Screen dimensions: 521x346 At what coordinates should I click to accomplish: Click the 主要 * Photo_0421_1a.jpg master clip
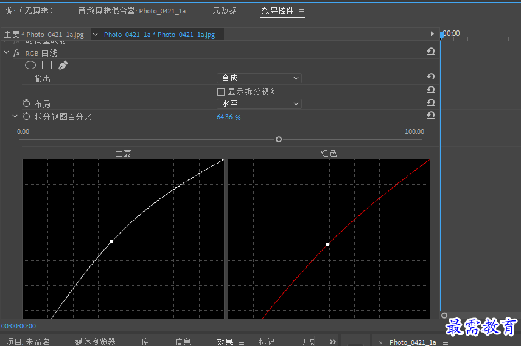tap(44, 35)
